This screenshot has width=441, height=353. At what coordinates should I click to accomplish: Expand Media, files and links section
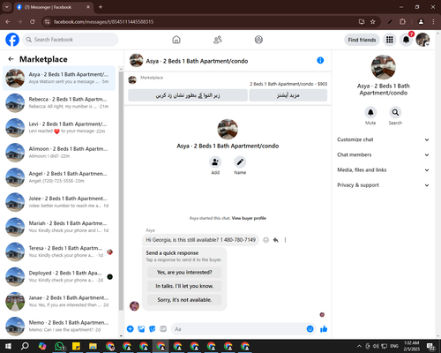pyautogui.click(x=383, y=169)
